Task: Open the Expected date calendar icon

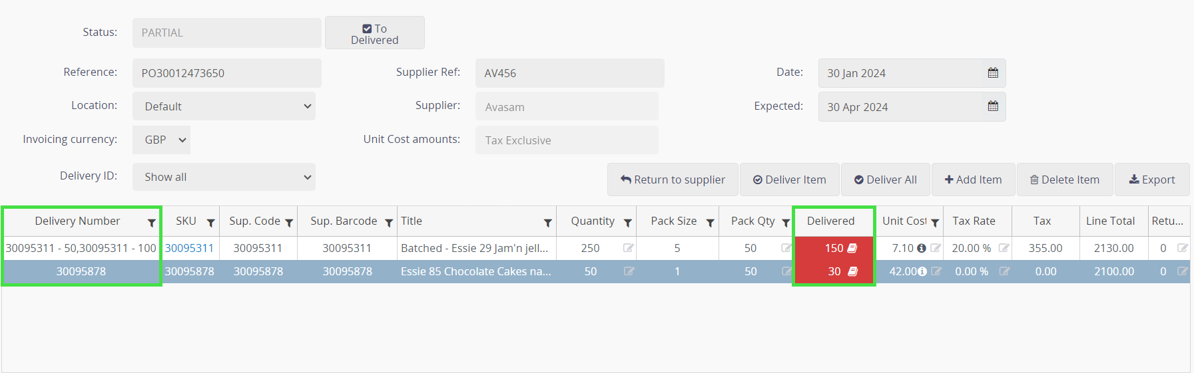Action: [x=992, y=106]
